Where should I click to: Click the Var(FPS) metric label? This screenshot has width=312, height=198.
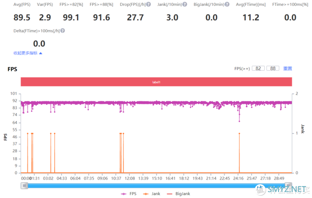(x=45, y=5)
